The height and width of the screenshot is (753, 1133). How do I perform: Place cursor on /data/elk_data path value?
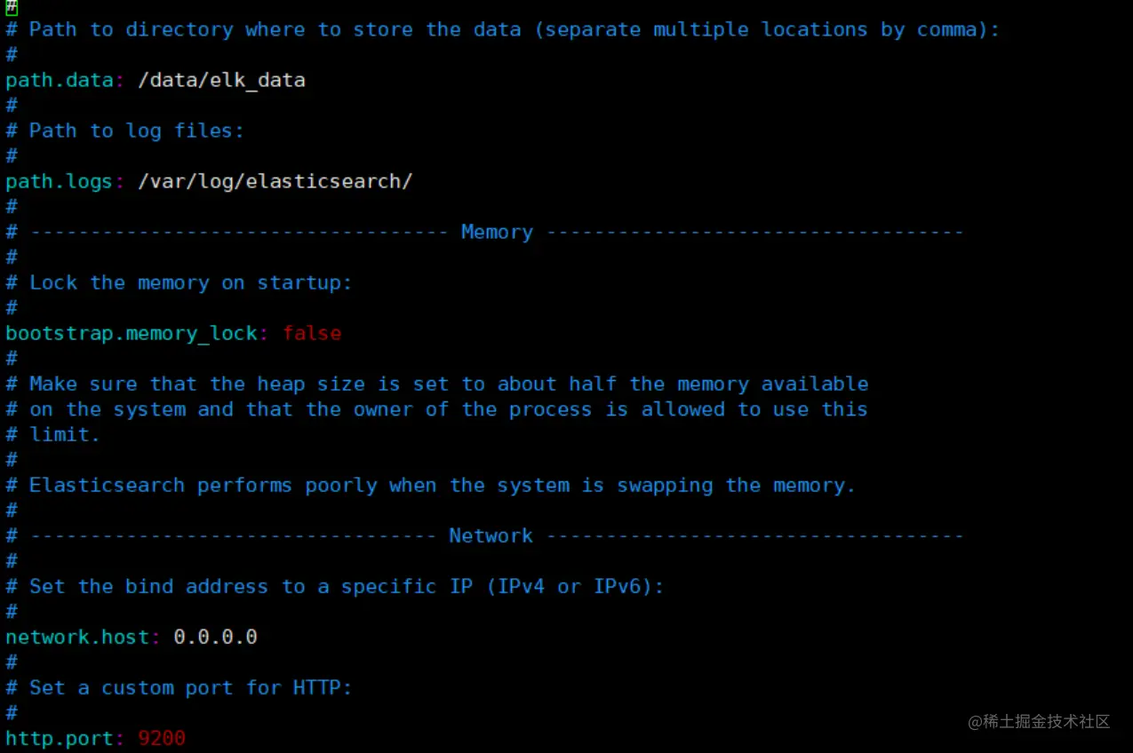(221, 80)
